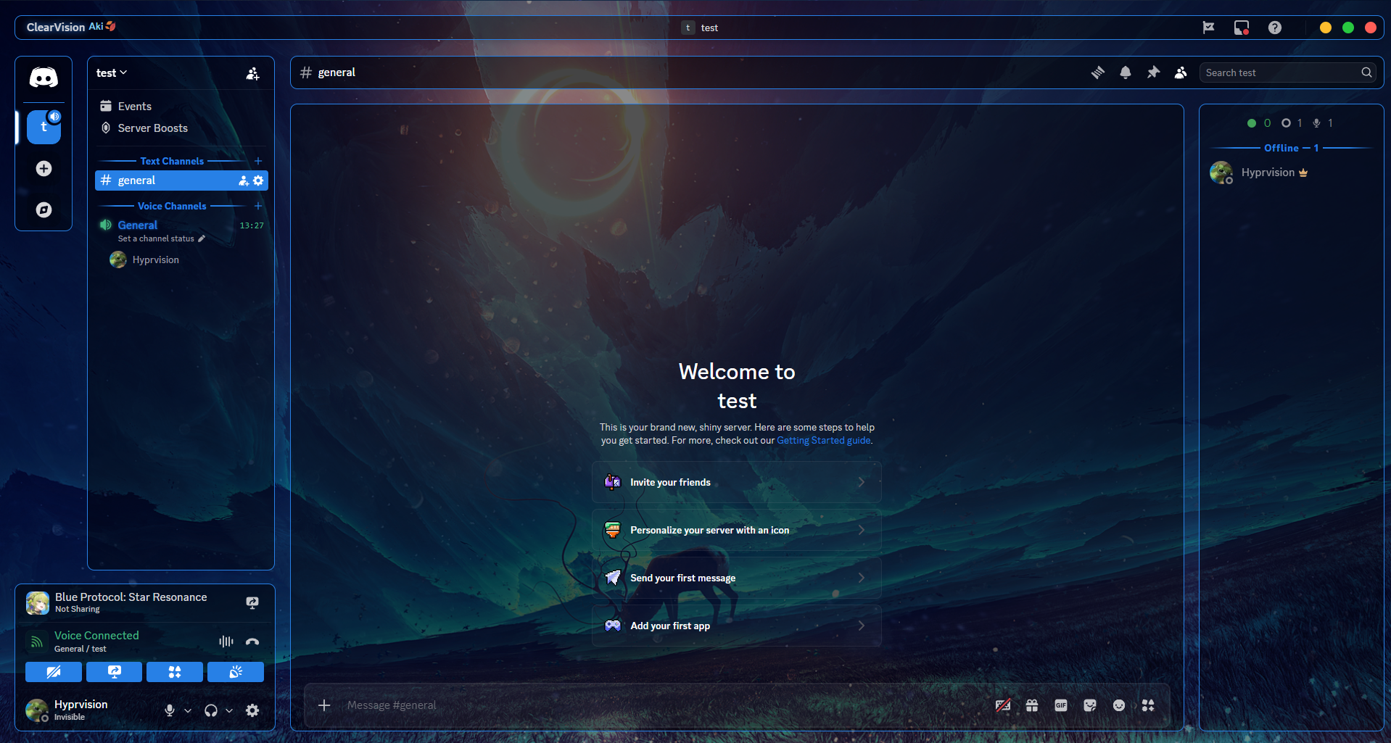Mute the microphone in user panel
1391x743 pixels.
(x=170, y=710)
